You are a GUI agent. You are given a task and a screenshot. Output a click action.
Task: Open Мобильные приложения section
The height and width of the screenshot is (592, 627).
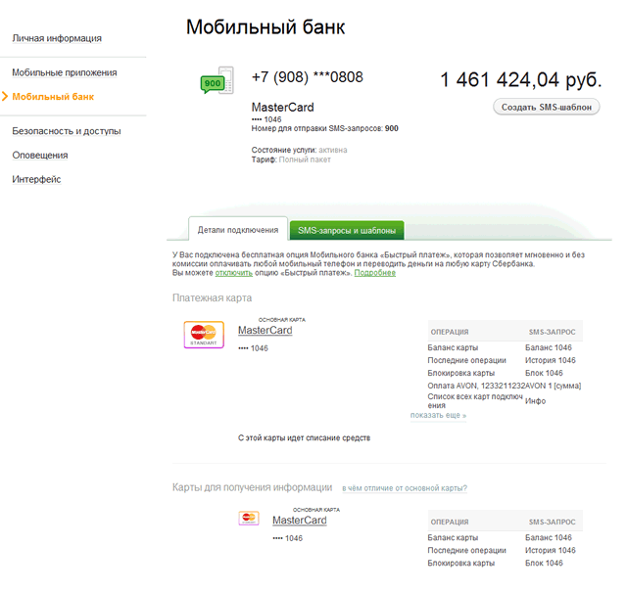pos(65,72)
